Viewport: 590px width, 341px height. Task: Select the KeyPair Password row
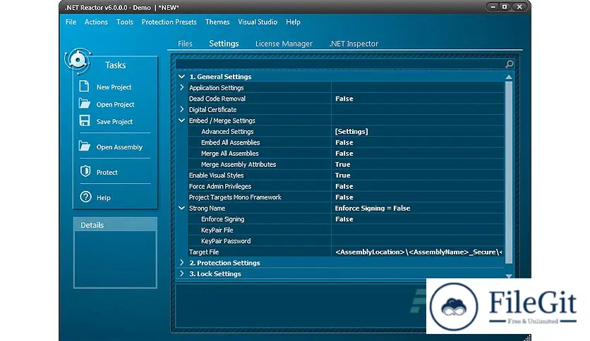point(347,241)
